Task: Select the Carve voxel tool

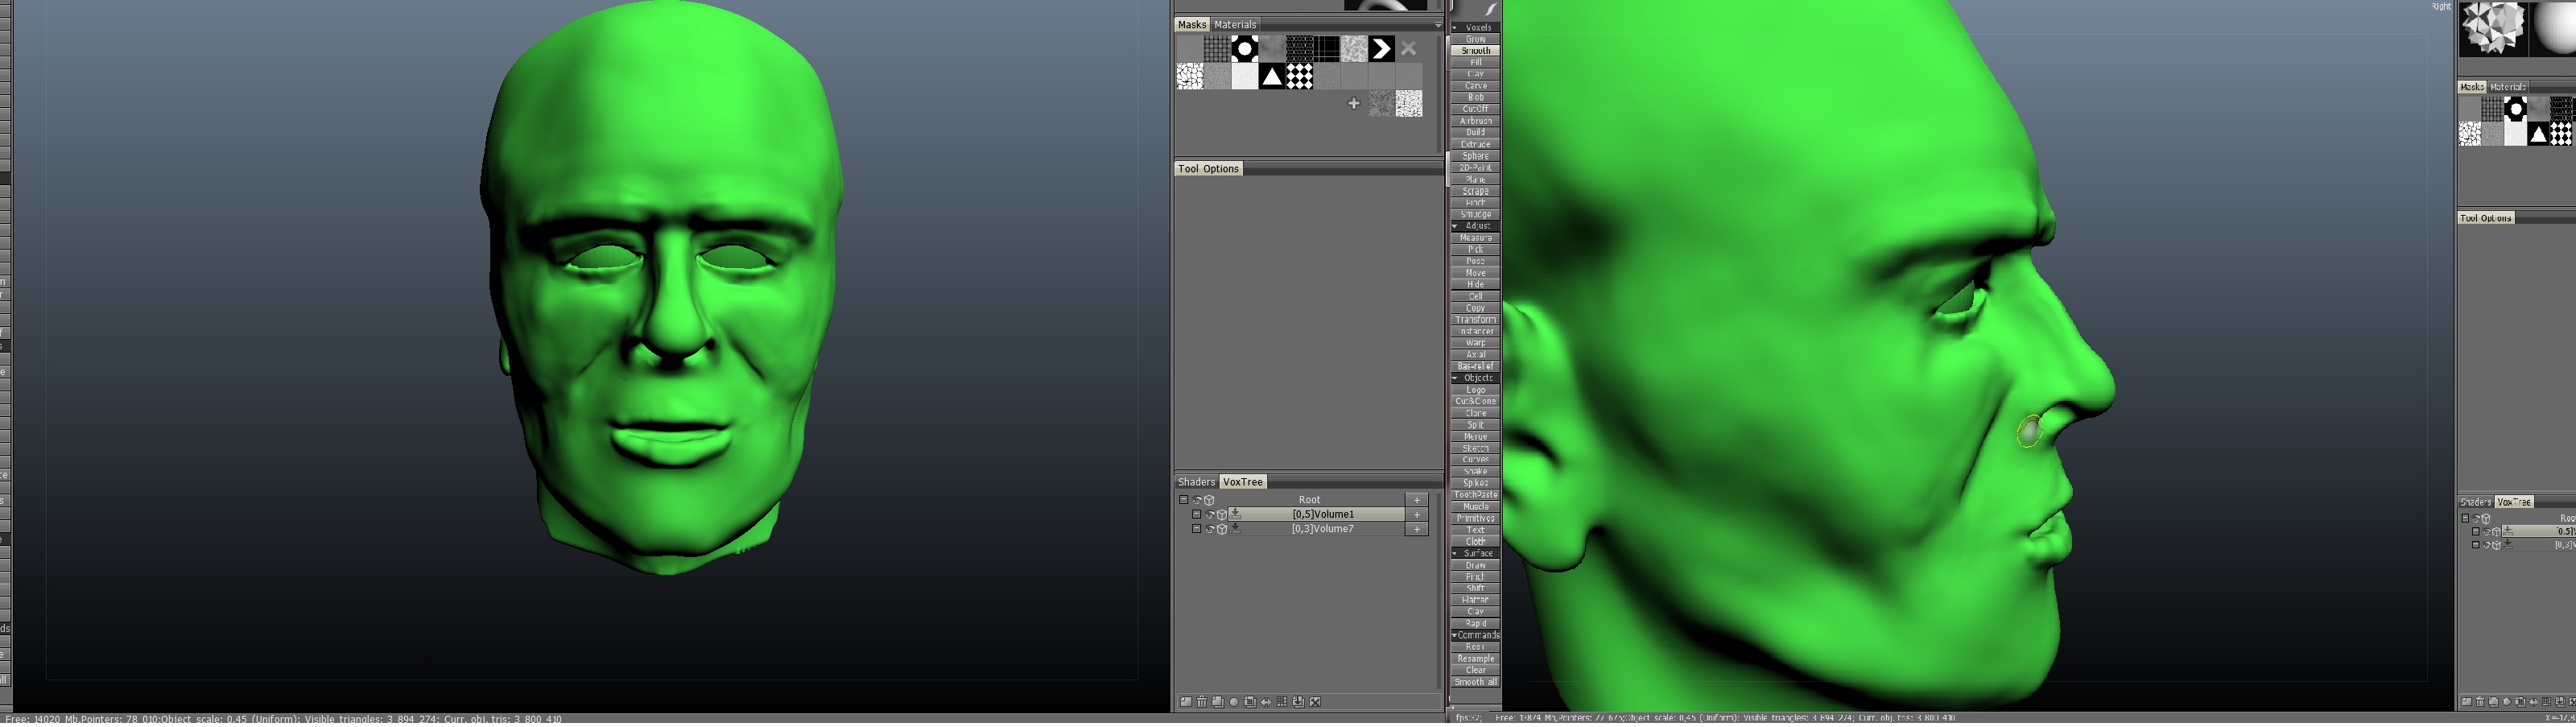Action: pos(1475,86)
